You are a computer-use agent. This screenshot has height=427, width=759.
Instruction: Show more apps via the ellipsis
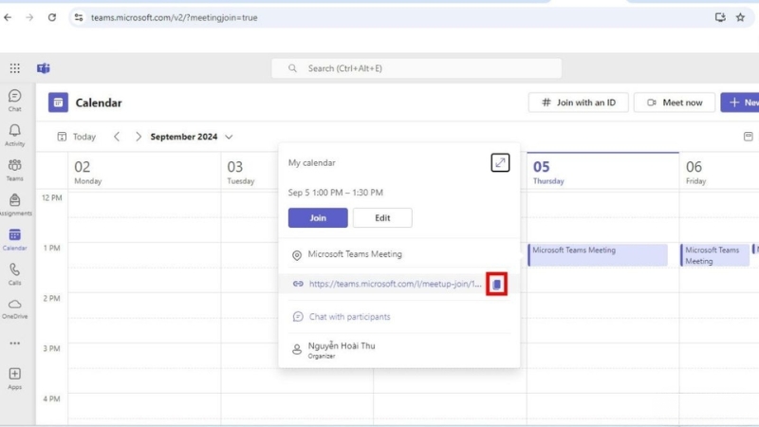[14, 343]
